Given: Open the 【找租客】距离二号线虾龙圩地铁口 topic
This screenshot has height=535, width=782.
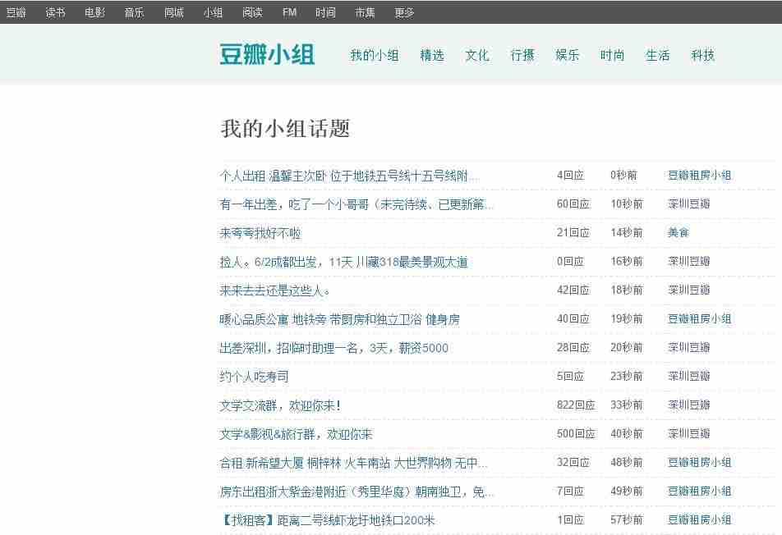Looking at the screenshot, I should tap(329, 519).
